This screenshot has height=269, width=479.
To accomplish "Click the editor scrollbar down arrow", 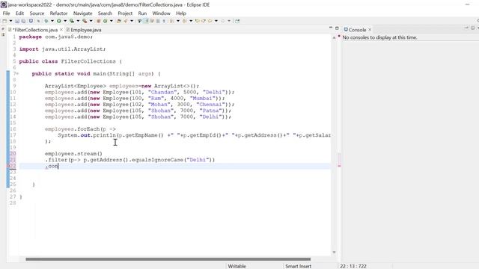I will coord(334,253).
